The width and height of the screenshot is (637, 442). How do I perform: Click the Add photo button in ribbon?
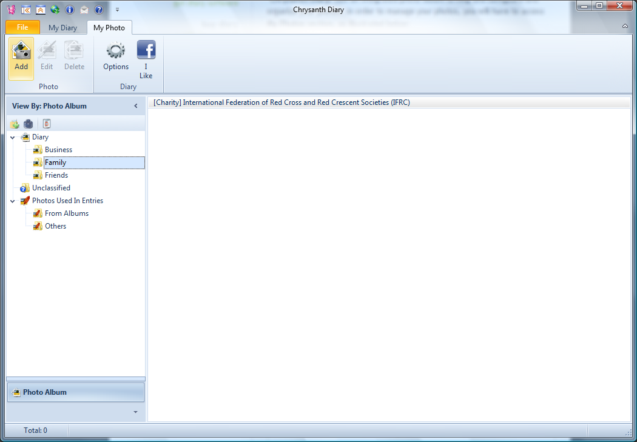tap(21, 57)
